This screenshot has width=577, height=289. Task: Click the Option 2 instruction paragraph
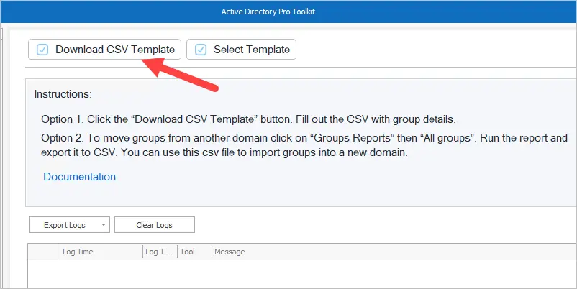coord(304,145)
